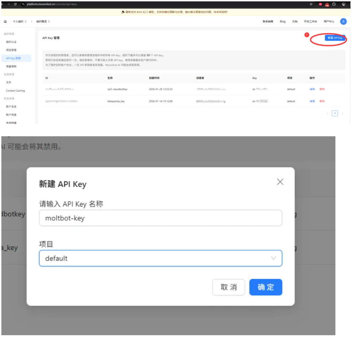This screenshot has width=355, height=339.
Task: Open 用户中心 in the top navigation
Action: pos(329,21)
